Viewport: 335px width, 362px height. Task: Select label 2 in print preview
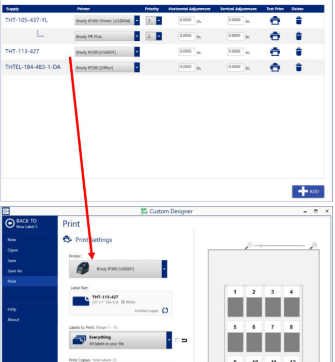click(254, 302)
